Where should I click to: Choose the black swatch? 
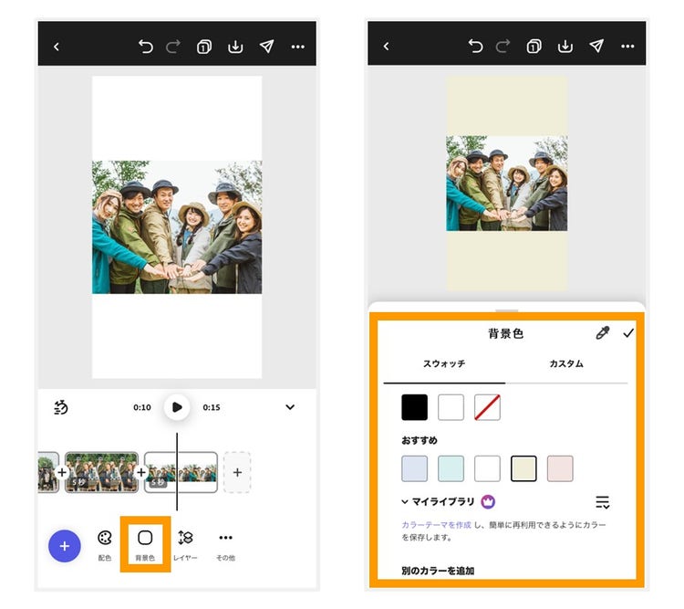(414, 407)
